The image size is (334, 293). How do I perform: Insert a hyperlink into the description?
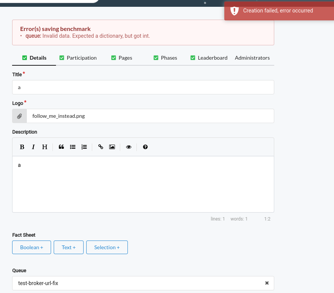(x=101, y=147)
